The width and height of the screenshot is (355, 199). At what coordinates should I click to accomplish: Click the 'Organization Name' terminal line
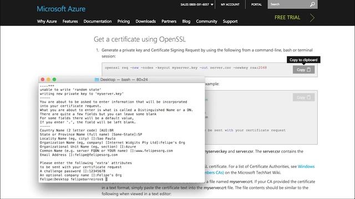112,143
